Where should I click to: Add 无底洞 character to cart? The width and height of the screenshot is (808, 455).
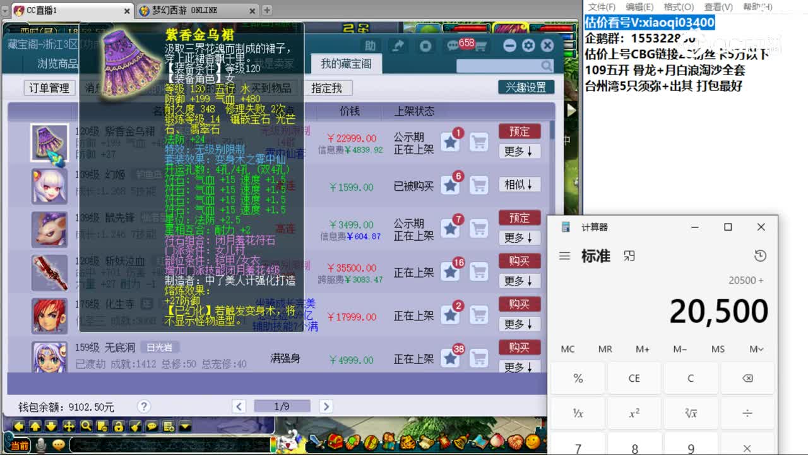click(479, 358)
